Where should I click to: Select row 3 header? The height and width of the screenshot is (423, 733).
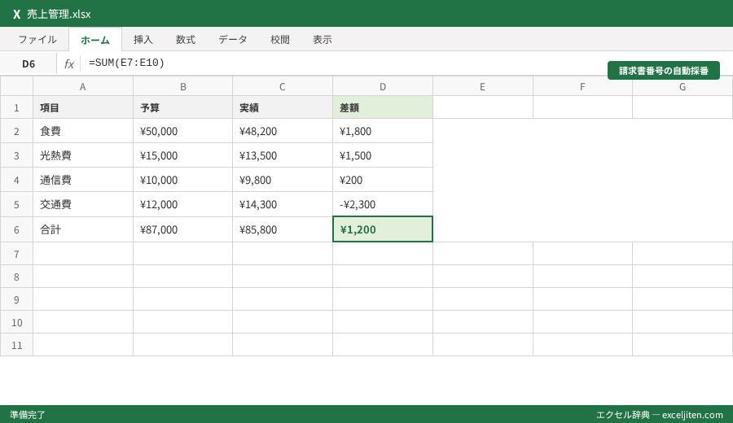pos(16,155)
